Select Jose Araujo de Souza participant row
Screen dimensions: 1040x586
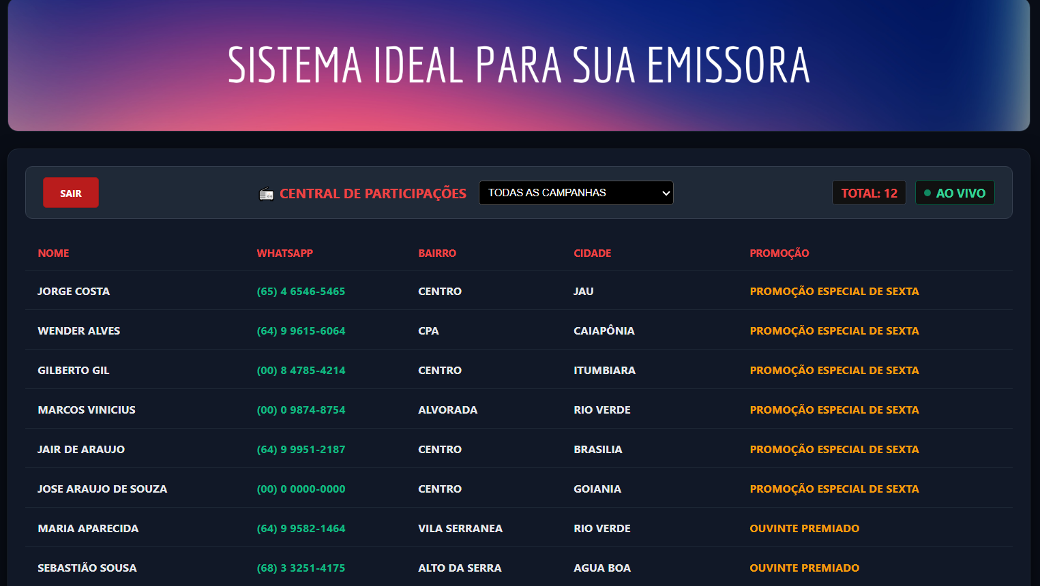coord(519,489)
